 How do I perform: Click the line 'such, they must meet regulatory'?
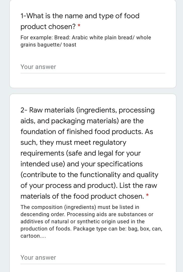point(73,143)
